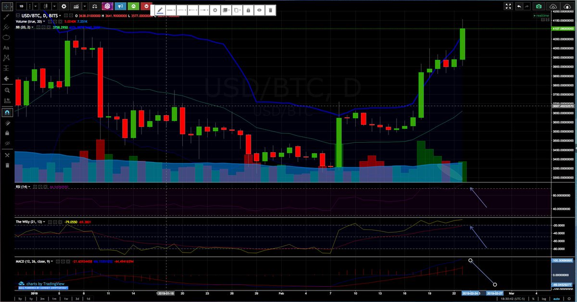Clone the drawing with copy icon
The image size is (577, 302).
tap(237, 11)
